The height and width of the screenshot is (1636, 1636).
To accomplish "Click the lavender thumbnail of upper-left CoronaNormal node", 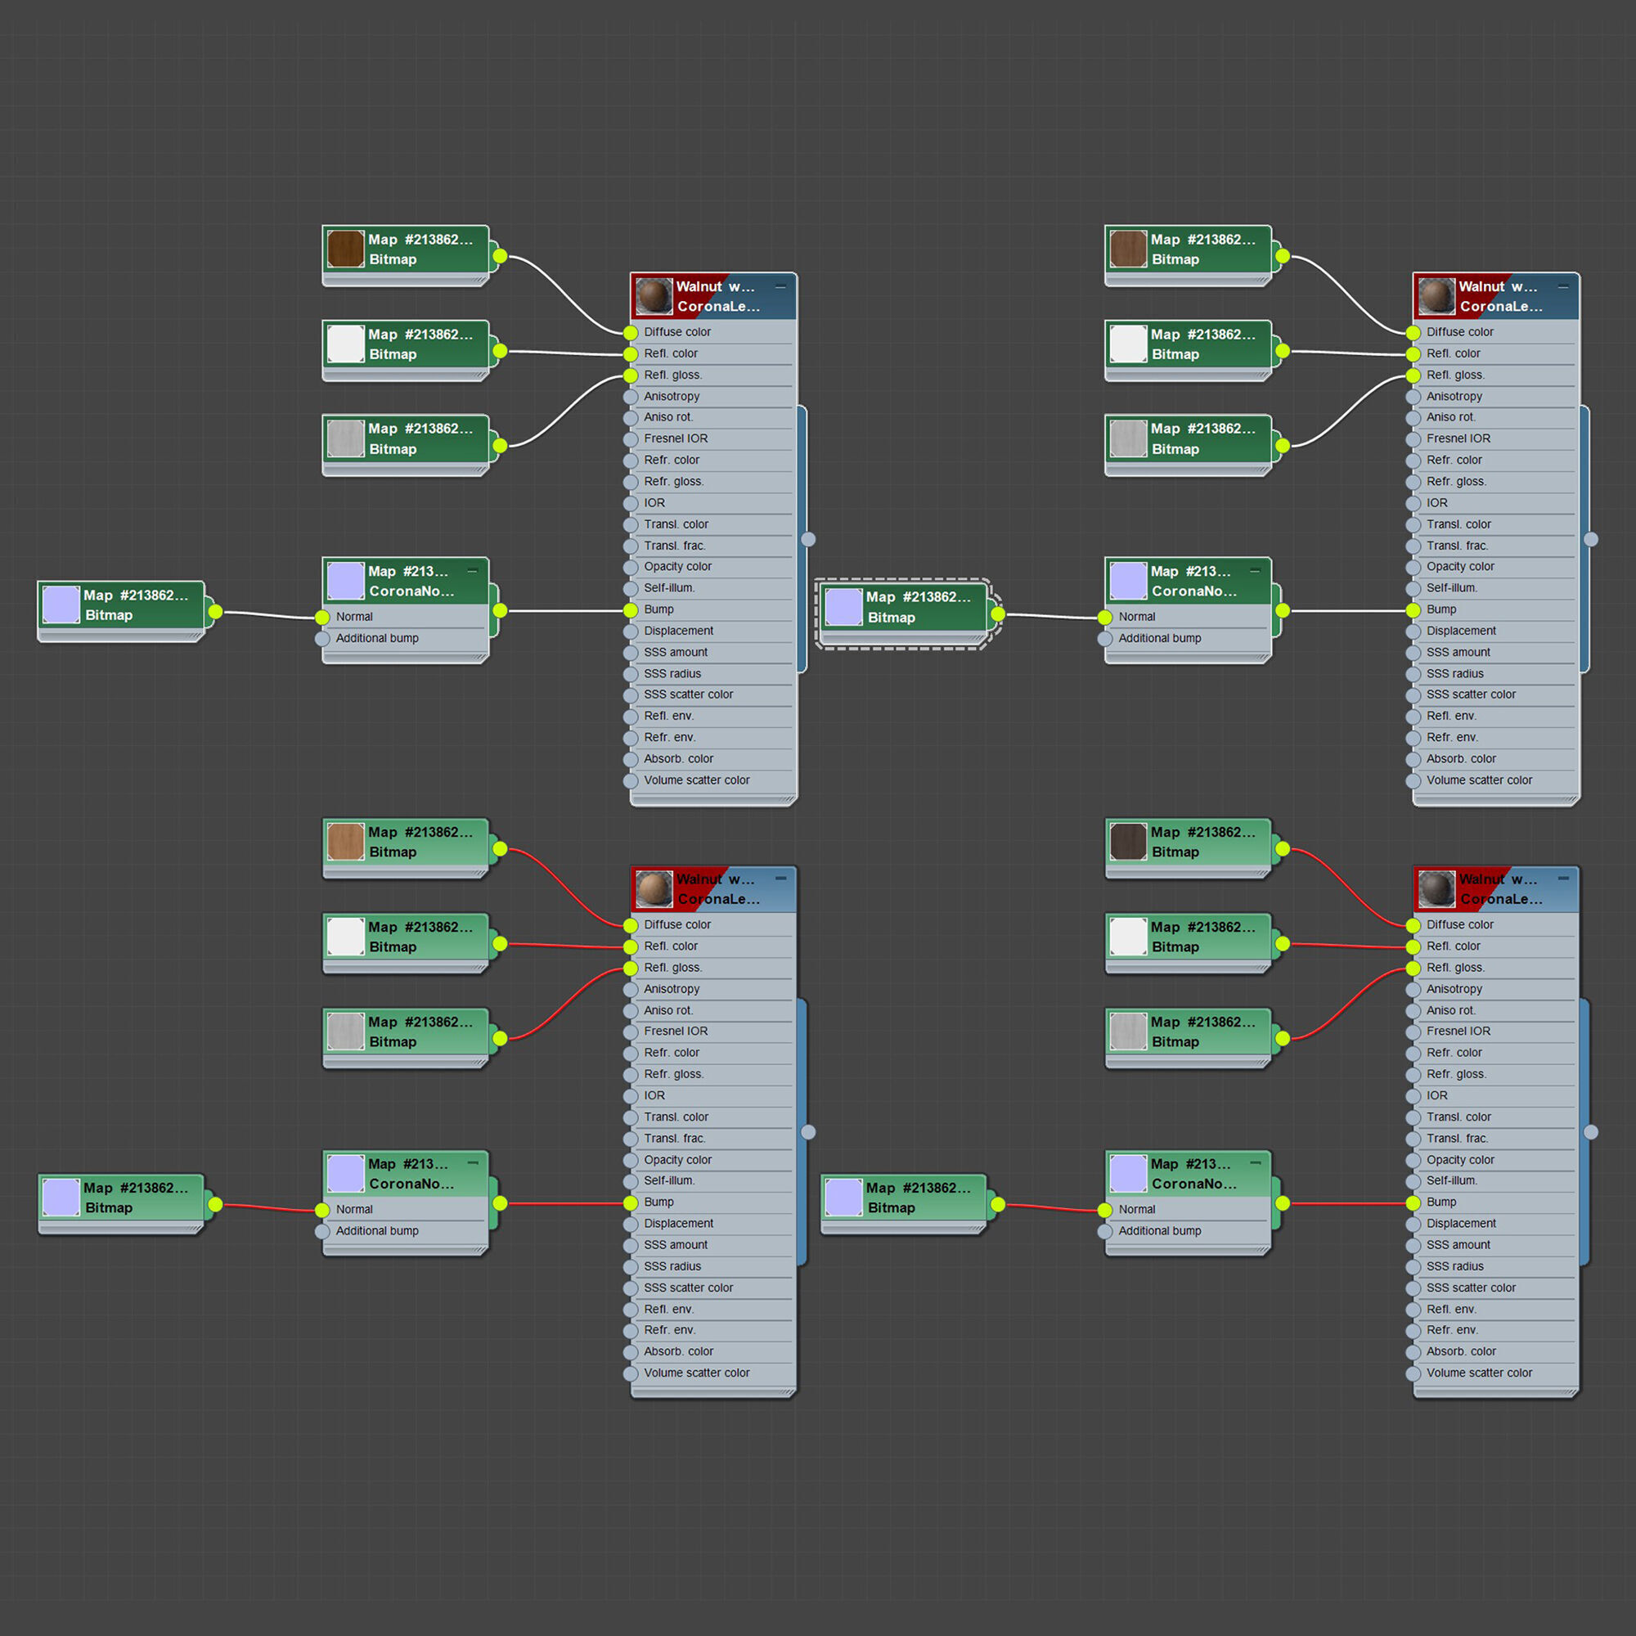I will click(345, 581).
